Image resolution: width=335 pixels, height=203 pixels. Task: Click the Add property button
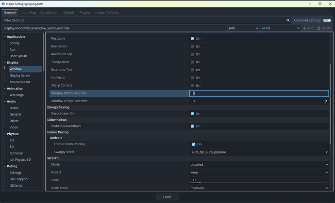point(308,28)
